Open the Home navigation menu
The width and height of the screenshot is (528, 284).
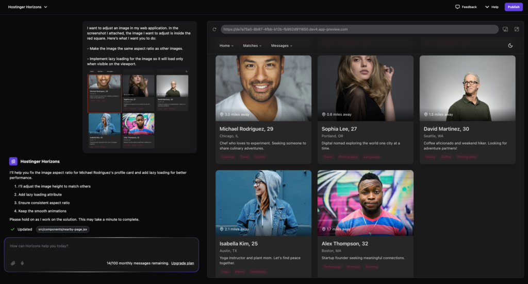point(226,46)
